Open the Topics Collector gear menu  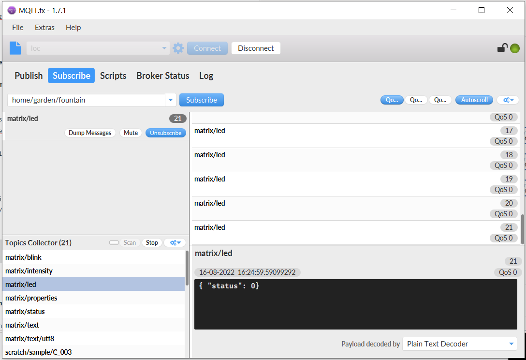coord(175,242)
